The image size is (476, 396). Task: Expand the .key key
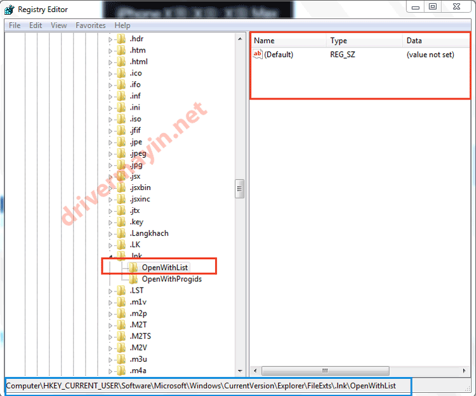(x=110, y=222)
